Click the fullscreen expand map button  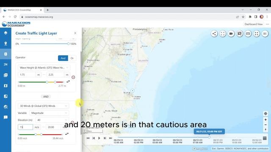(x=257, y=34)
